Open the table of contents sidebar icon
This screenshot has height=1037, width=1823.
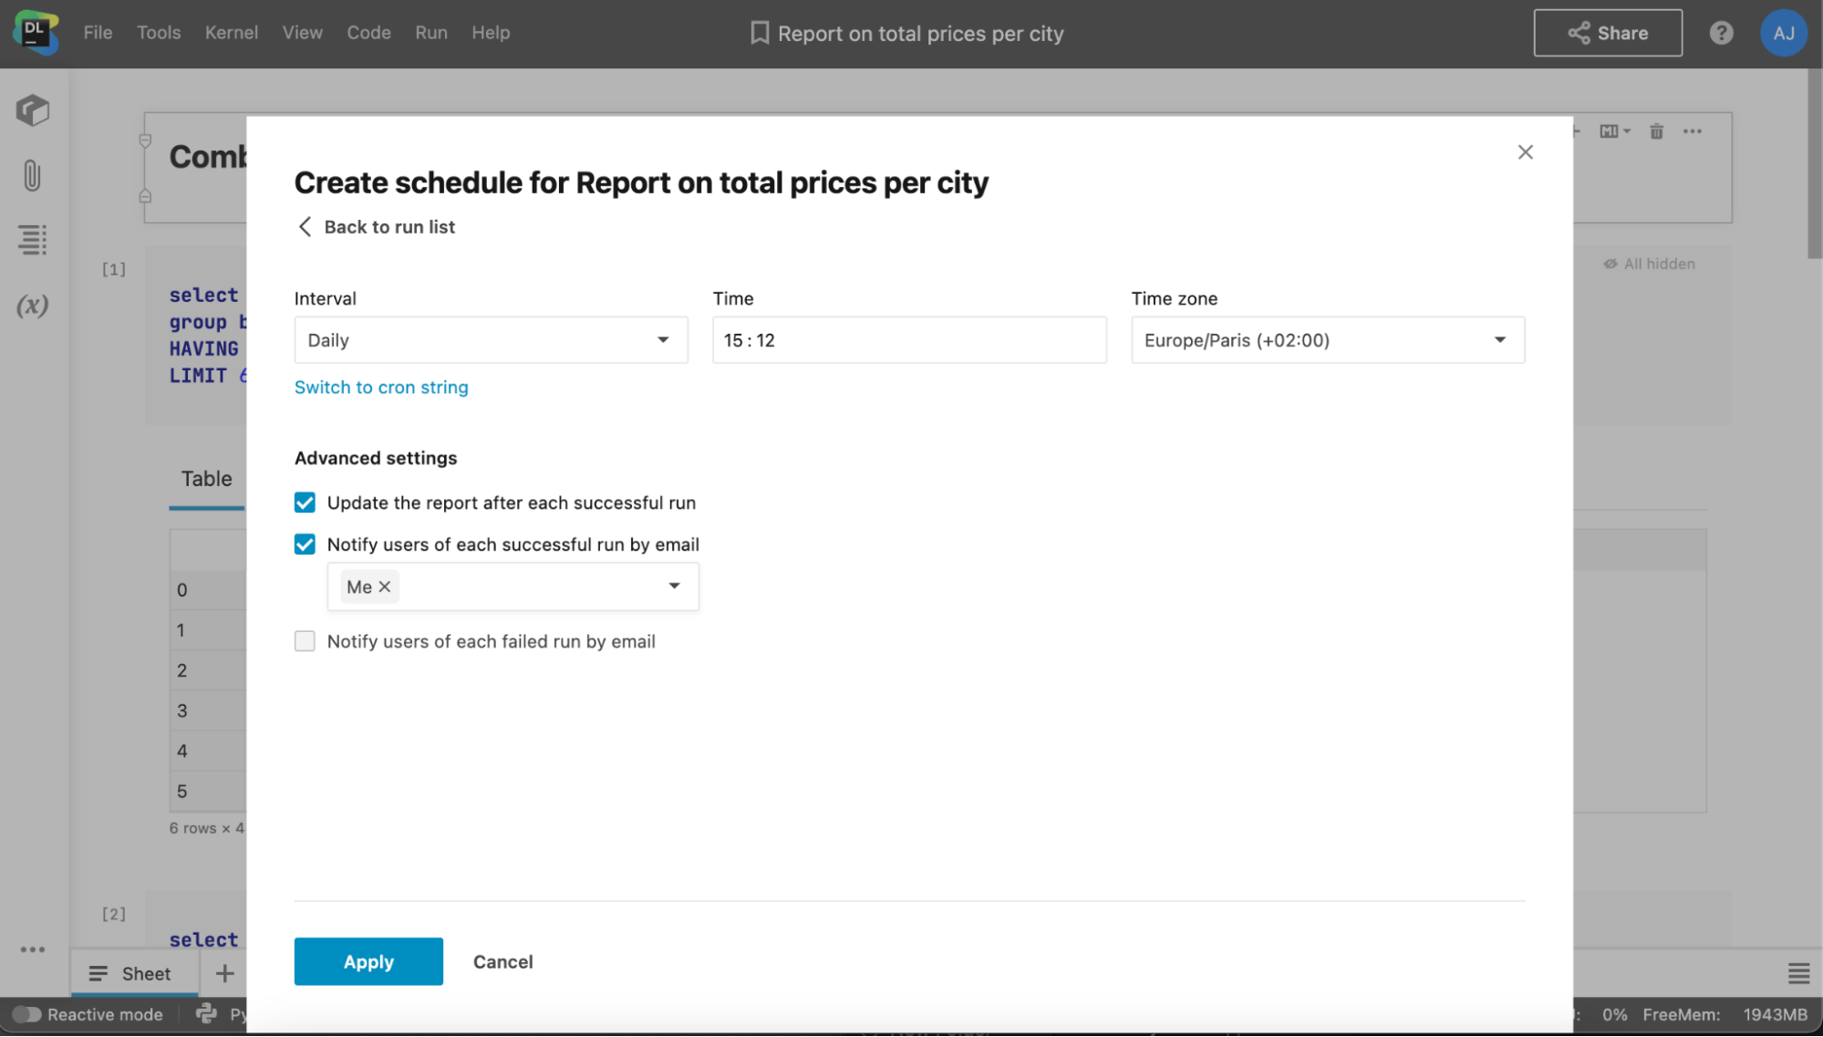click(x=32, y=240)
